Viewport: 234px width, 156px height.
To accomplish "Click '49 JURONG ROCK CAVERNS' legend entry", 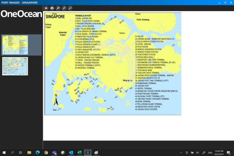I will point(146,109).
